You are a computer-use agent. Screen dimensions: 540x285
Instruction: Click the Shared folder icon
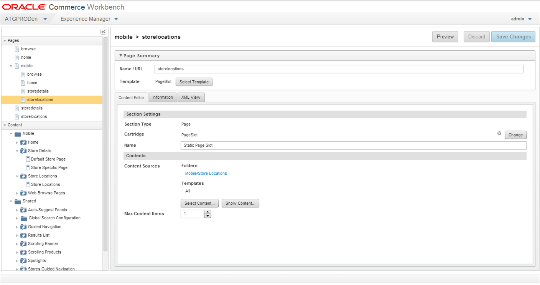pyautogui.click(x=18, y=201)
